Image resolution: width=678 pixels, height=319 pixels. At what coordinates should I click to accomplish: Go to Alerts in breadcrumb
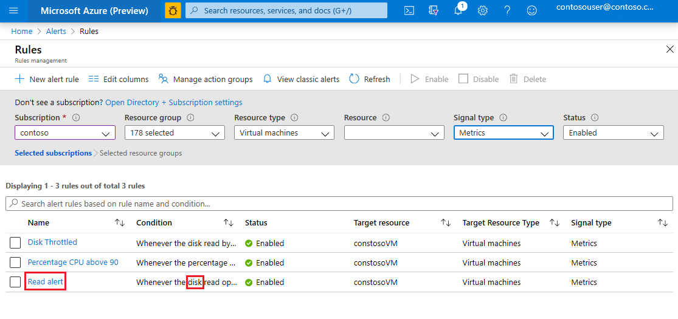(x=56, y=32)
